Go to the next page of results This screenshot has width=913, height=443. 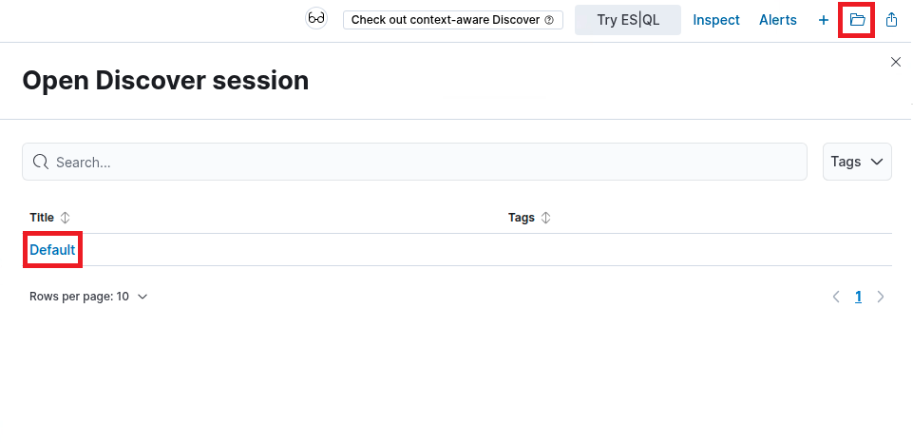tap(881, 297)
